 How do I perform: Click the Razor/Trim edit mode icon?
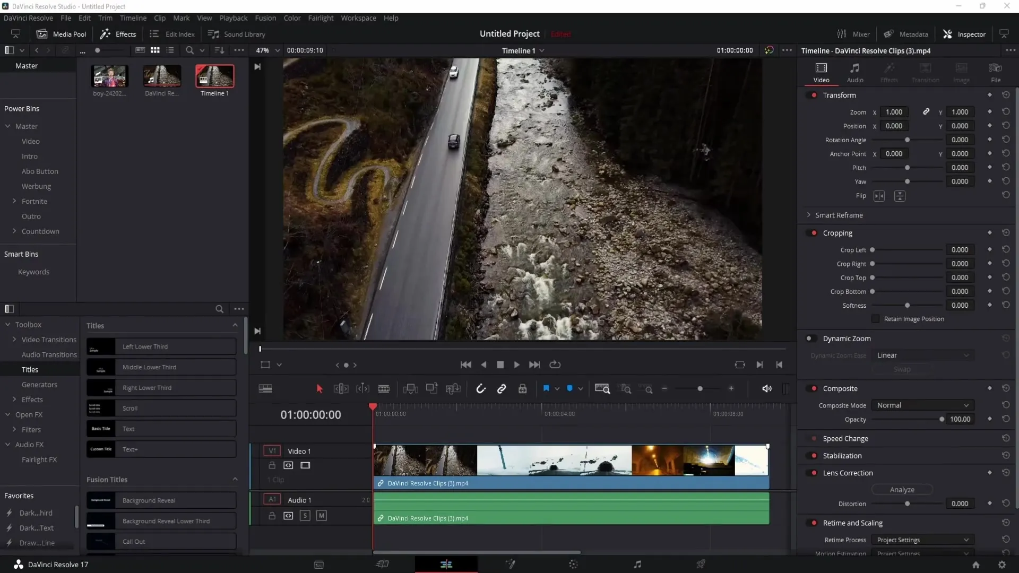click(x=384, y=389)
